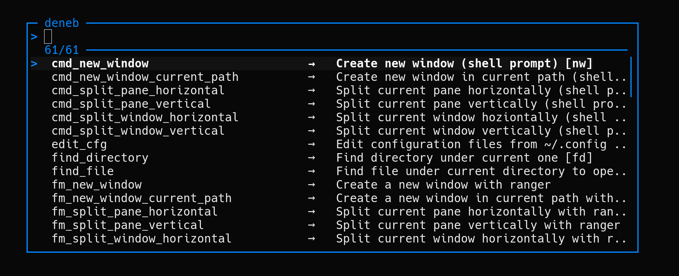Open the edit_cfg configuration command
Image resolution: width=679 pixels, height=276 pixels.
click(79, 144)
